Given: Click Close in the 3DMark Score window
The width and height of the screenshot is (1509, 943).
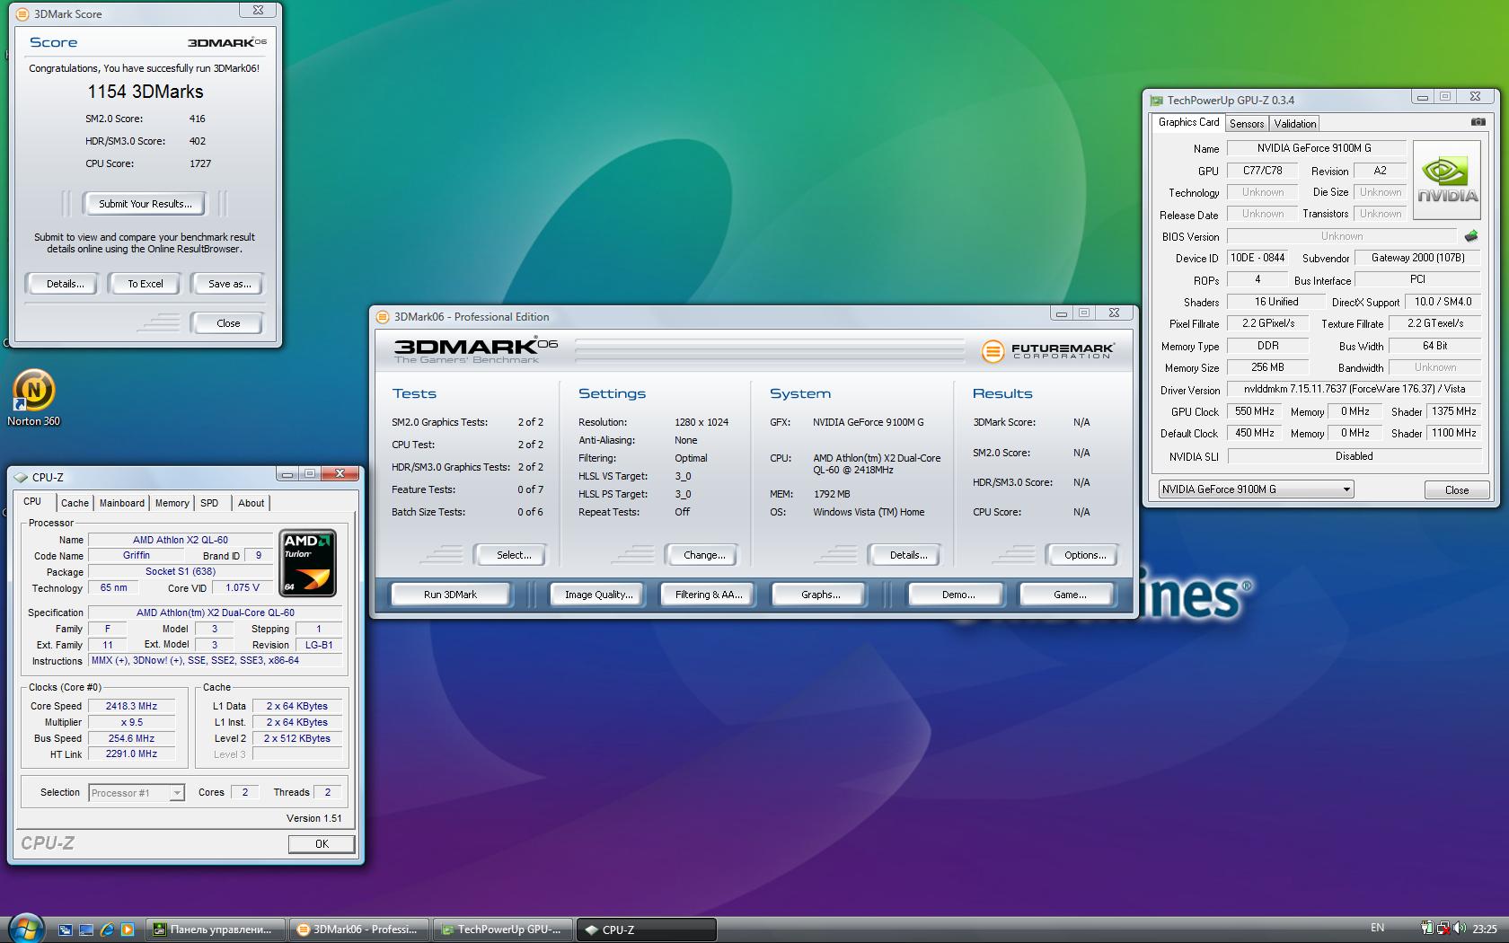Looking at the screenshot, I should click(x=228, y=323).
